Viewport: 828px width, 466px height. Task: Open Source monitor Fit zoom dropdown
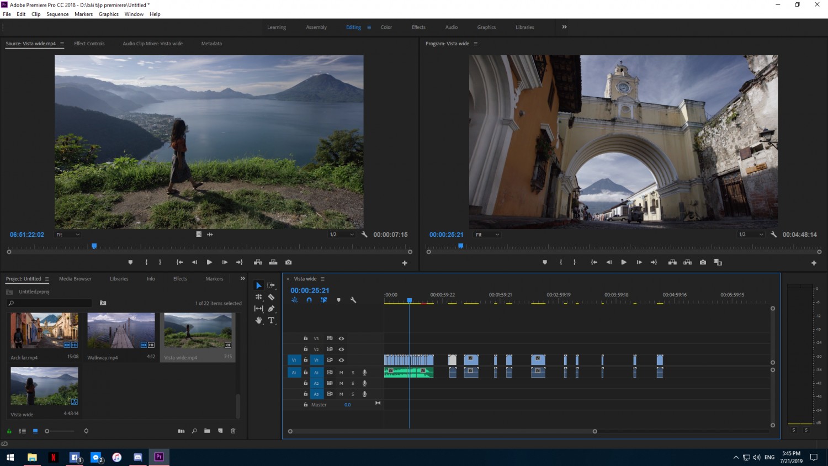point(68,235)
